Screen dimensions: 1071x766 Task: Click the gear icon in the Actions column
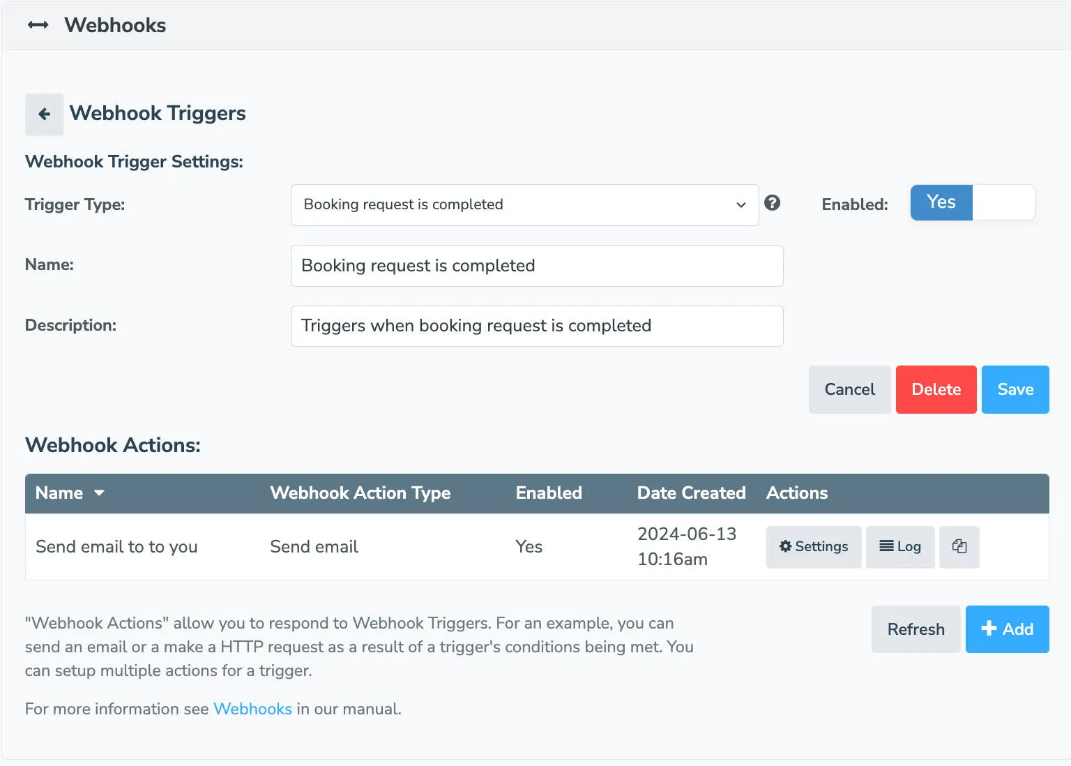pyautogui.click(x=784, y=547)
